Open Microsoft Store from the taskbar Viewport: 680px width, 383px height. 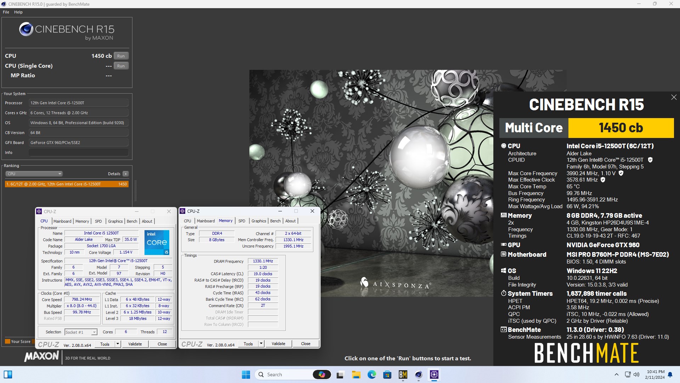387,374
